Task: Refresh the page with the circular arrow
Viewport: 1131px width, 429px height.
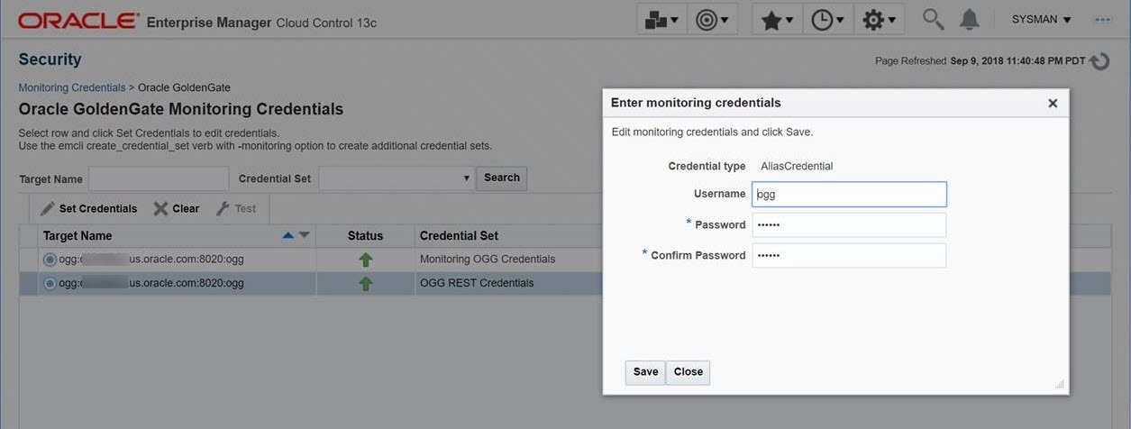Action: click(1099, 61)
